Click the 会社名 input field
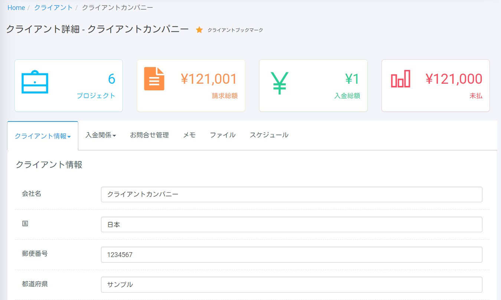This screenshot has width=501, height=300. (292, 194)
